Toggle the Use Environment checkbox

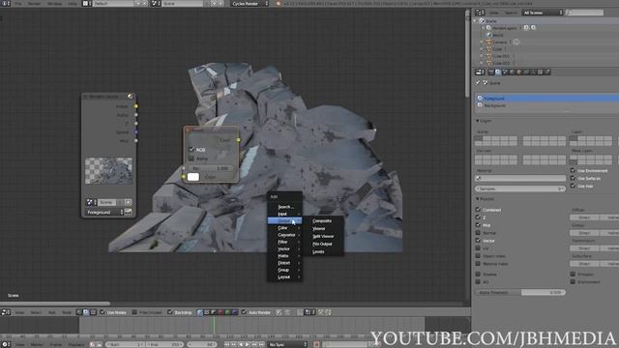point(573,170)
